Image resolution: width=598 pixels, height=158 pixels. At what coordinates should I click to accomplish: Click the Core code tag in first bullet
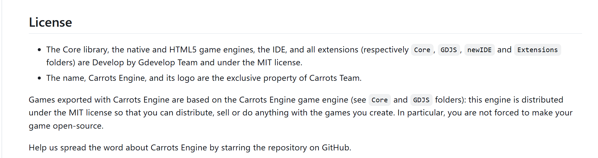[x=422, y=50]
